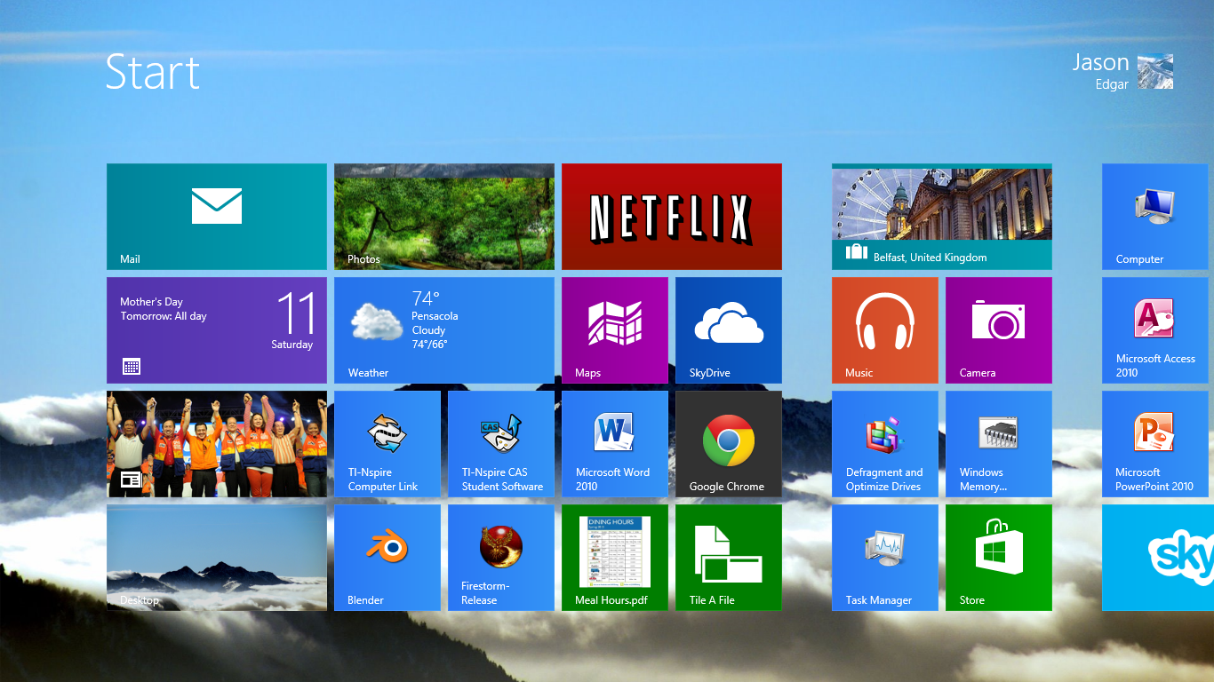
Task: Open the Photos tile
Action: 444,217
